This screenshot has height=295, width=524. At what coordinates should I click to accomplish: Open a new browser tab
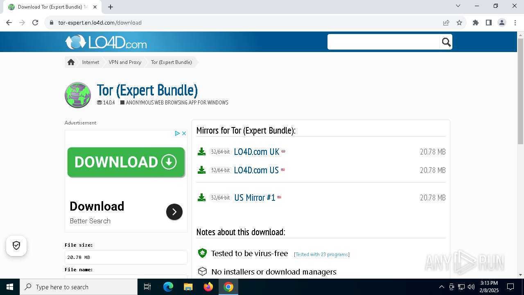click(111, 7)
